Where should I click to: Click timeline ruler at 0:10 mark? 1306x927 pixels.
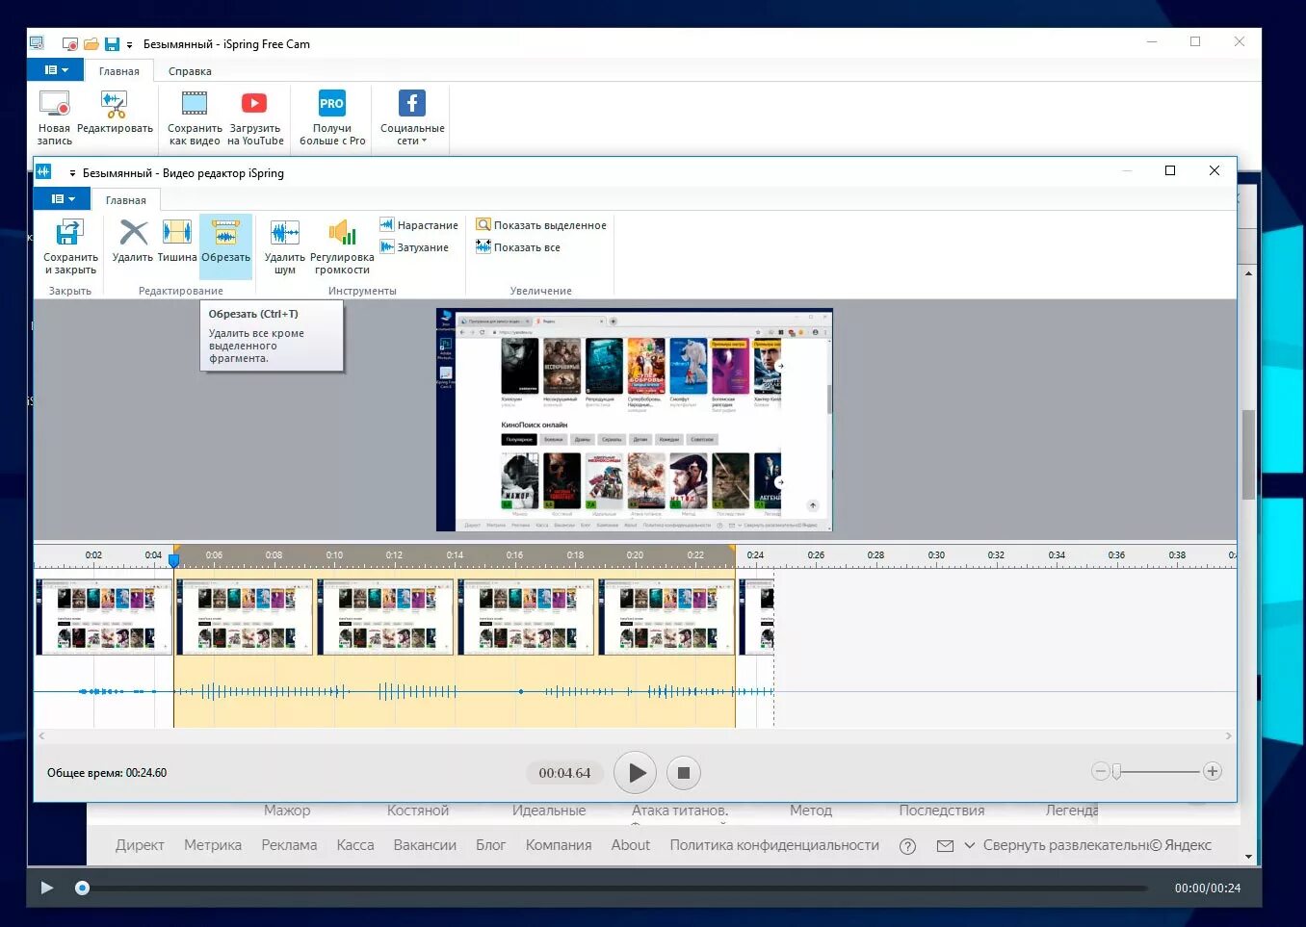point(334,555)
